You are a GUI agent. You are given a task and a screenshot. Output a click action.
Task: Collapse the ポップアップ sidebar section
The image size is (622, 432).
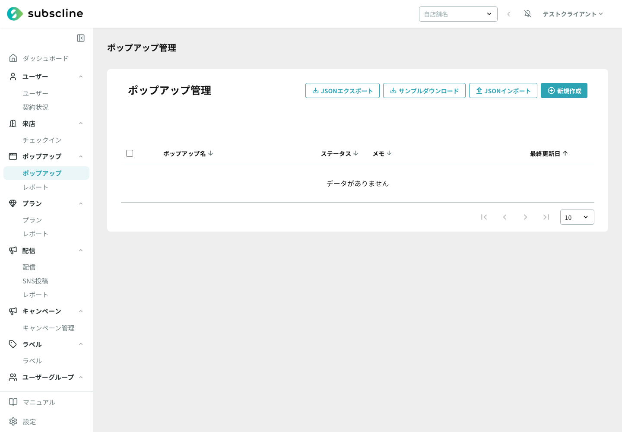[x=81, y=156]
